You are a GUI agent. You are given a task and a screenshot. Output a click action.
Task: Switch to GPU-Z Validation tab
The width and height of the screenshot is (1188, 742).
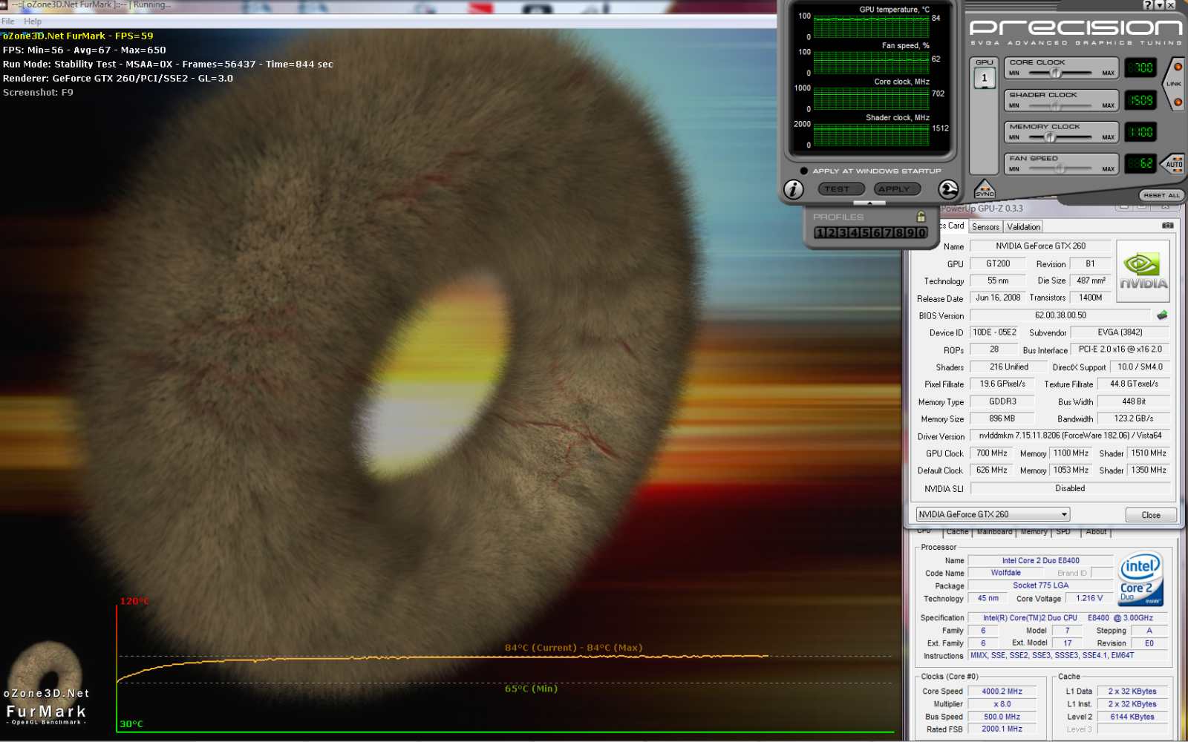[x=1023, y=227]
